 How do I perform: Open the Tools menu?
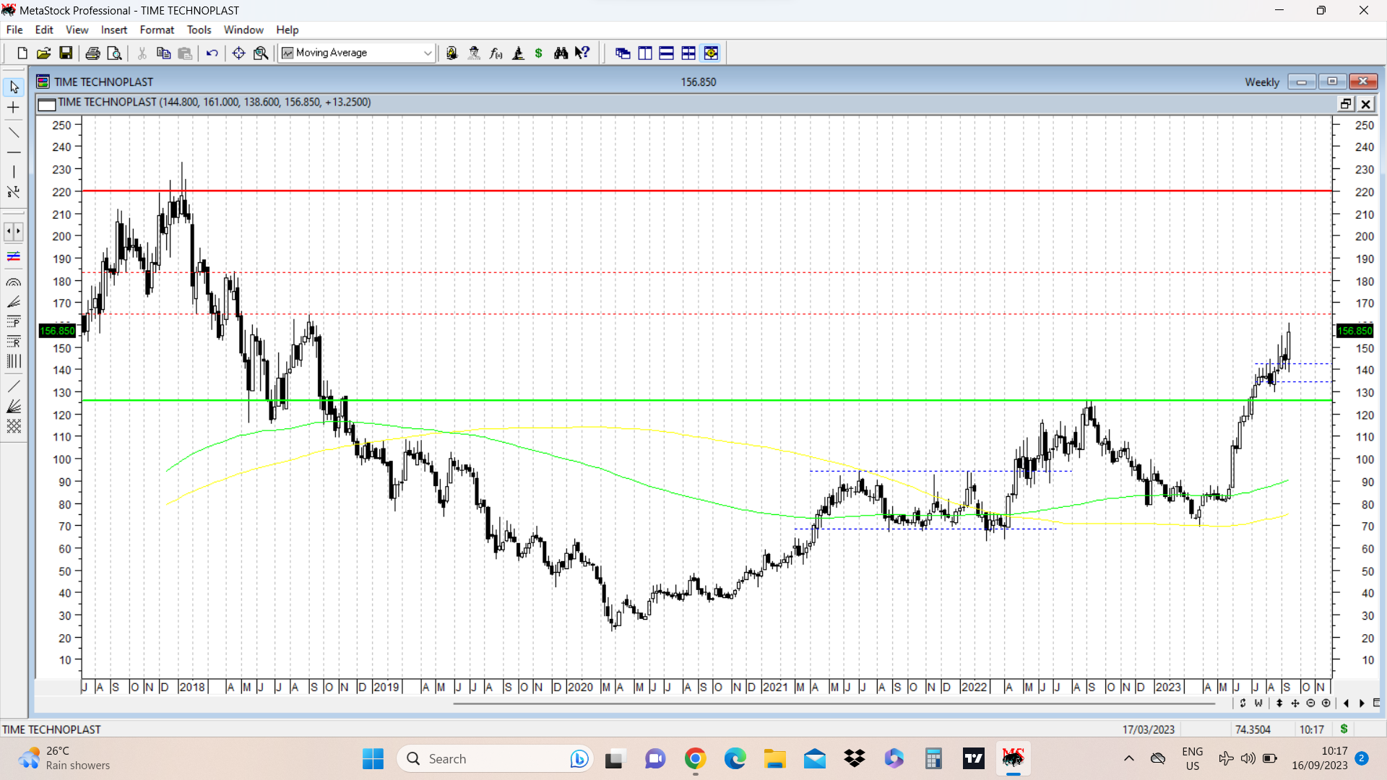pos(199,30)
